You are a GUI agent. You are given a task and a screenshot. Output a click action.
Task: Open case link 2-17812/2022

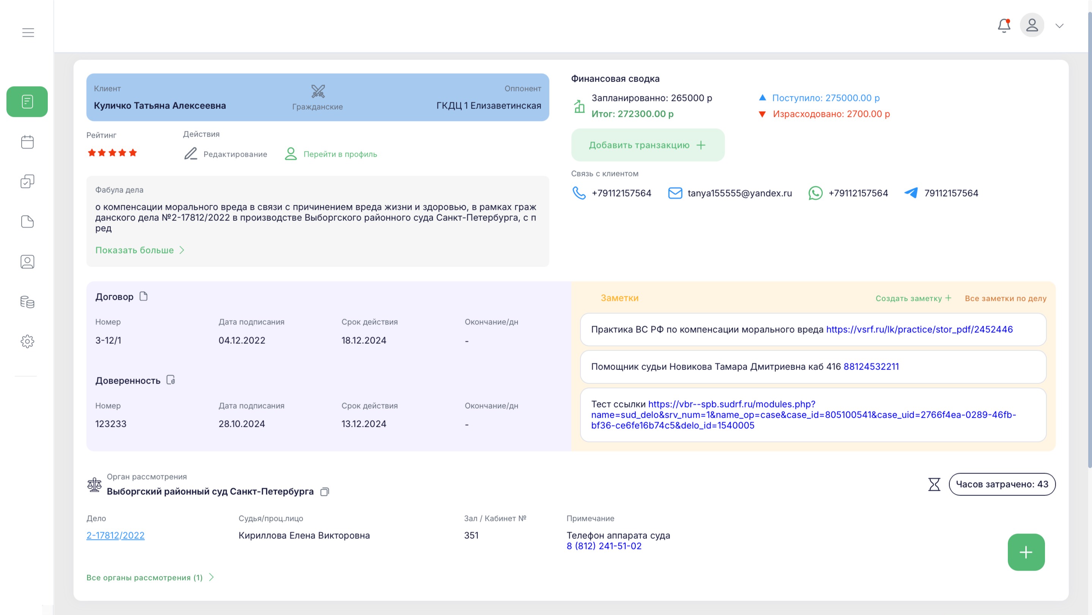click(x=115, y=535)
